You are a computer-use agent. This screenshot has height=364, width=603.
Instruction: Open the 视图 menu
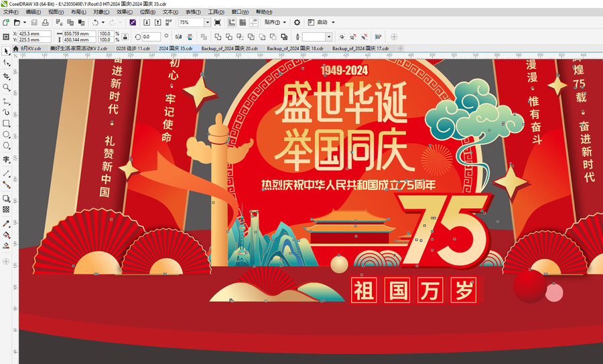(x=56, y=12)
